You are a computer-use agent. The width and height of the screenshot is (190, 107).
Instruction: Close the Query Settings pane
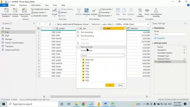(185, 23)
